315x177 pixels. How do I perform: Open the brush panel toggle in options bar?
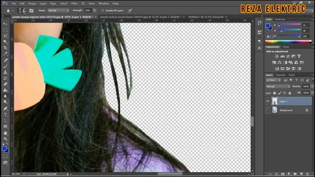pos(31,10)
